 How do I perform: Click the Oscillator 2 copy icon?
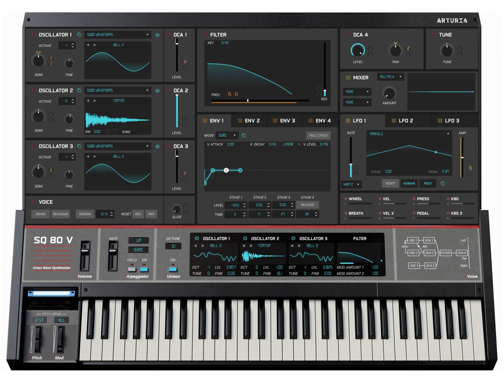79,90
